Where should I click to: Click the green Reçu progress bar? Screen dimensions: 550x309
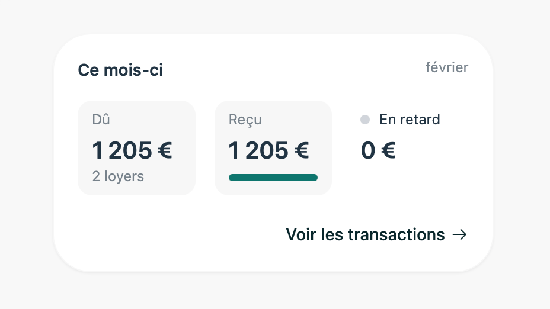pos(273,178)
